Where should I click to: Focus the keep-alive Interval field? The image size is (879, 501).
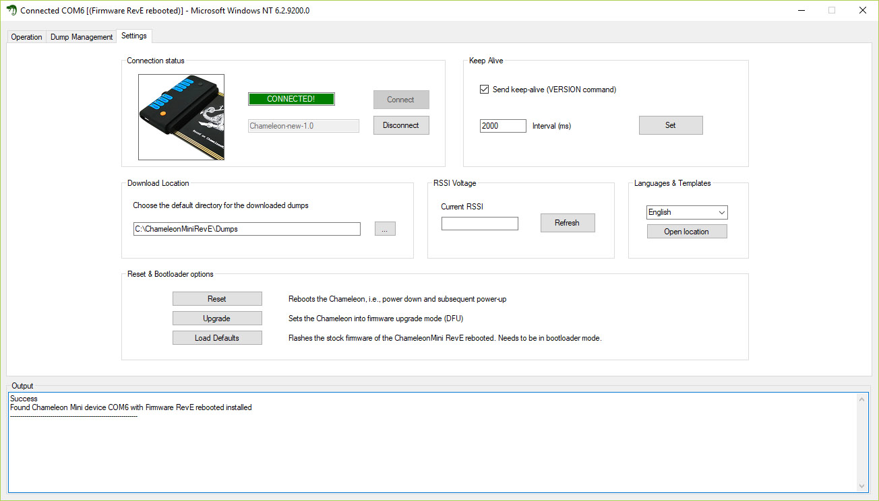click(x=503, y=126)
